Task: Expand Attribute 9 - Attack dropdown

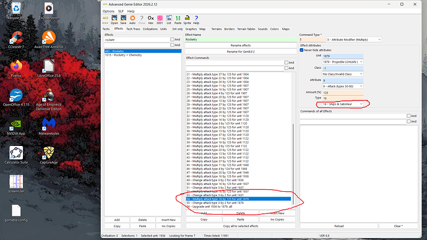Action: pyautogui.click(x=343, y=86)
